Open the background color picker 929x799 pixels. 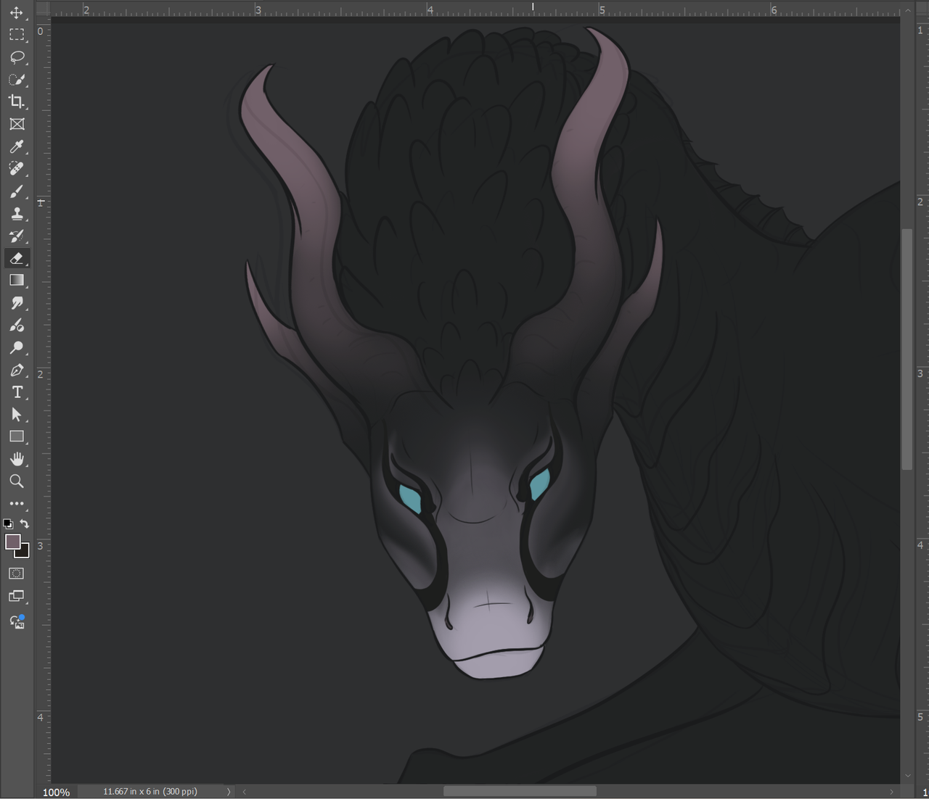(x=25, y=553)
